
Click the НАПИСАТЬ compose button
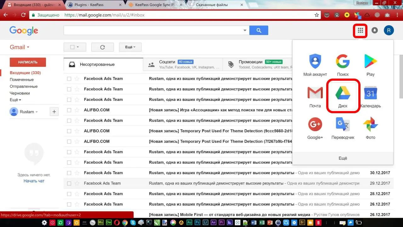[28, 62]
